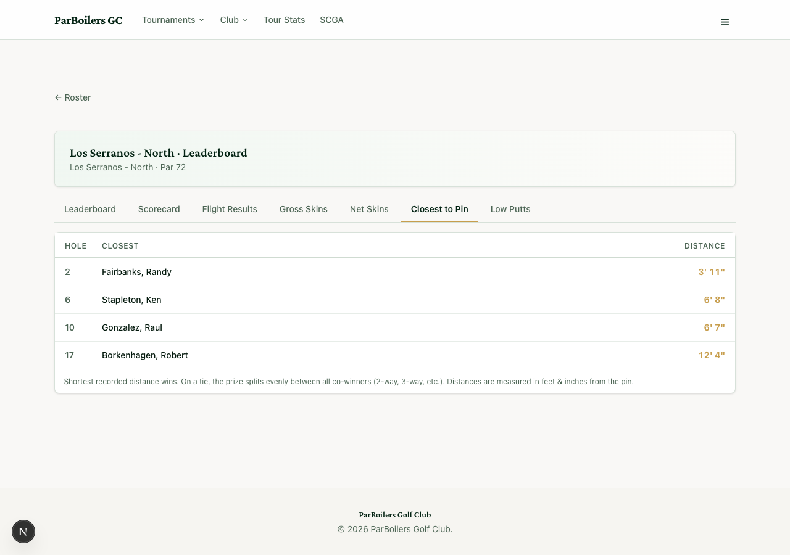
Task: Click the ParBoilers Golf Club footer title
Action: coord(395,515)
